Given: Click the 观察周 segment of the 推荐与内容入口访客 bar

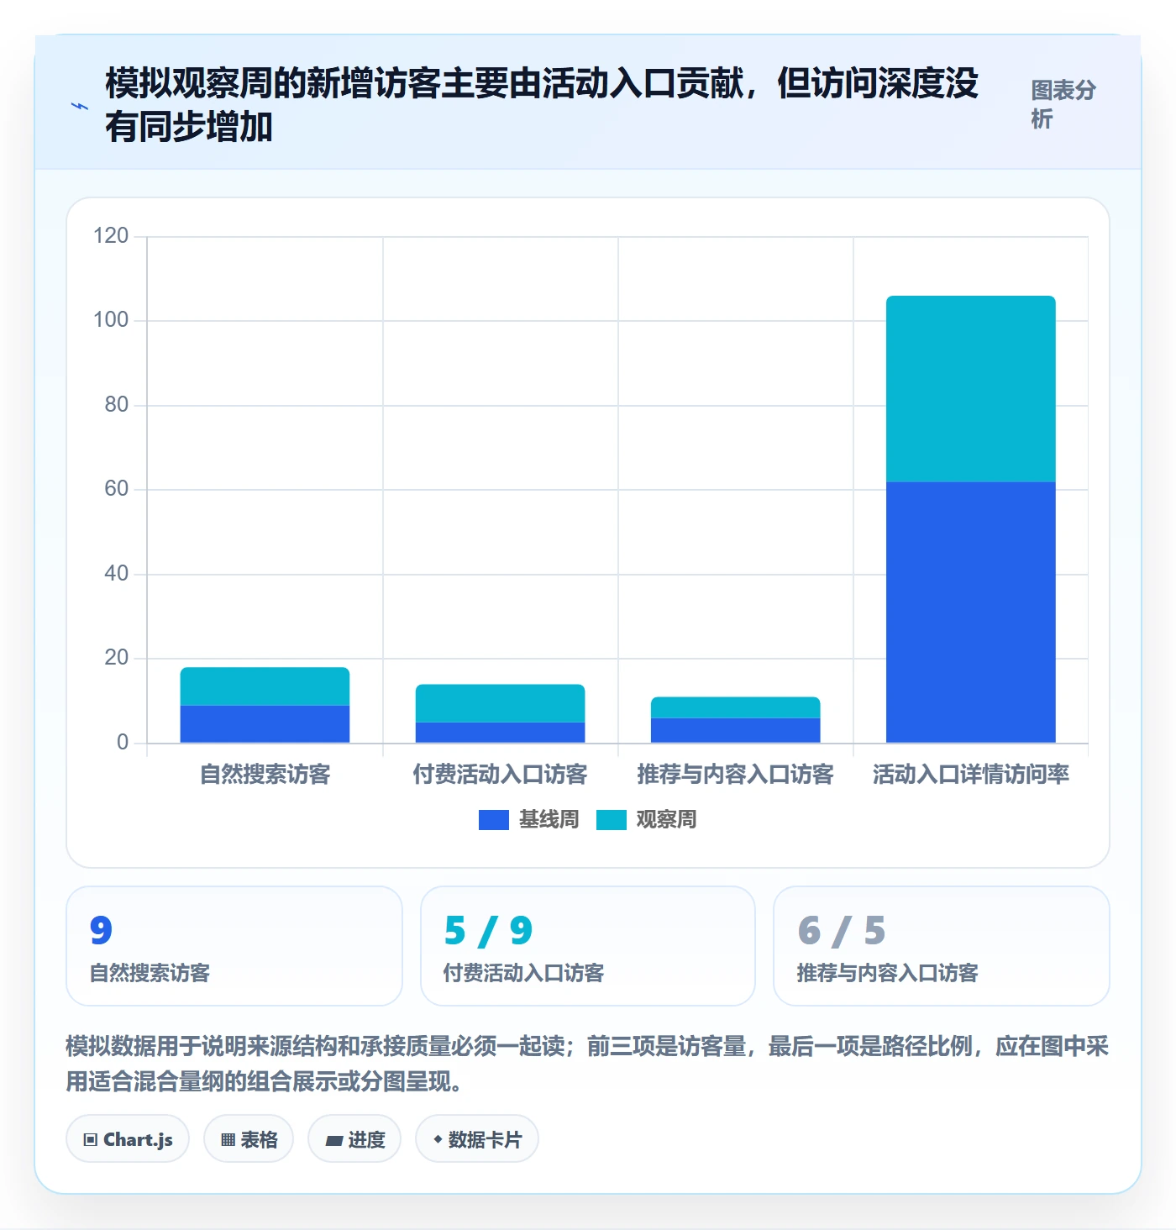Looking at the screenshot, I should (735, 707).
